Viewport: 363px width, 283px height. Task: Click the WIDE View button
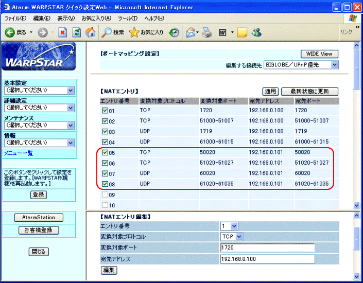coord(319,54)
